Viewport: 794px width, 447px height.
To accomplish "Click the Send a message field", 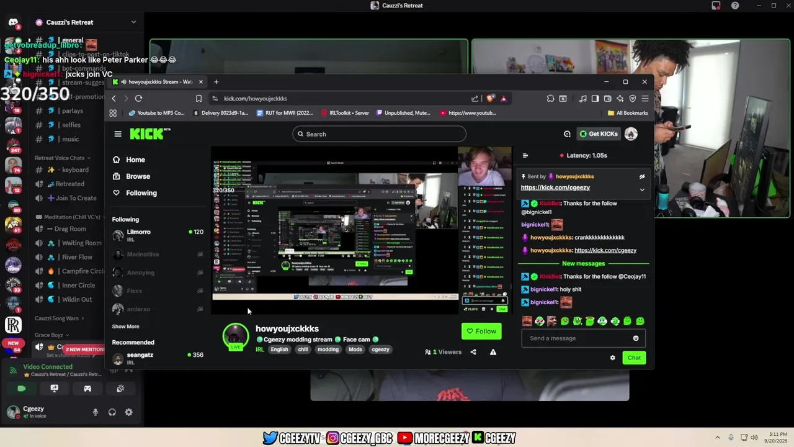I will pyautogui.click(x=577, y=338).
